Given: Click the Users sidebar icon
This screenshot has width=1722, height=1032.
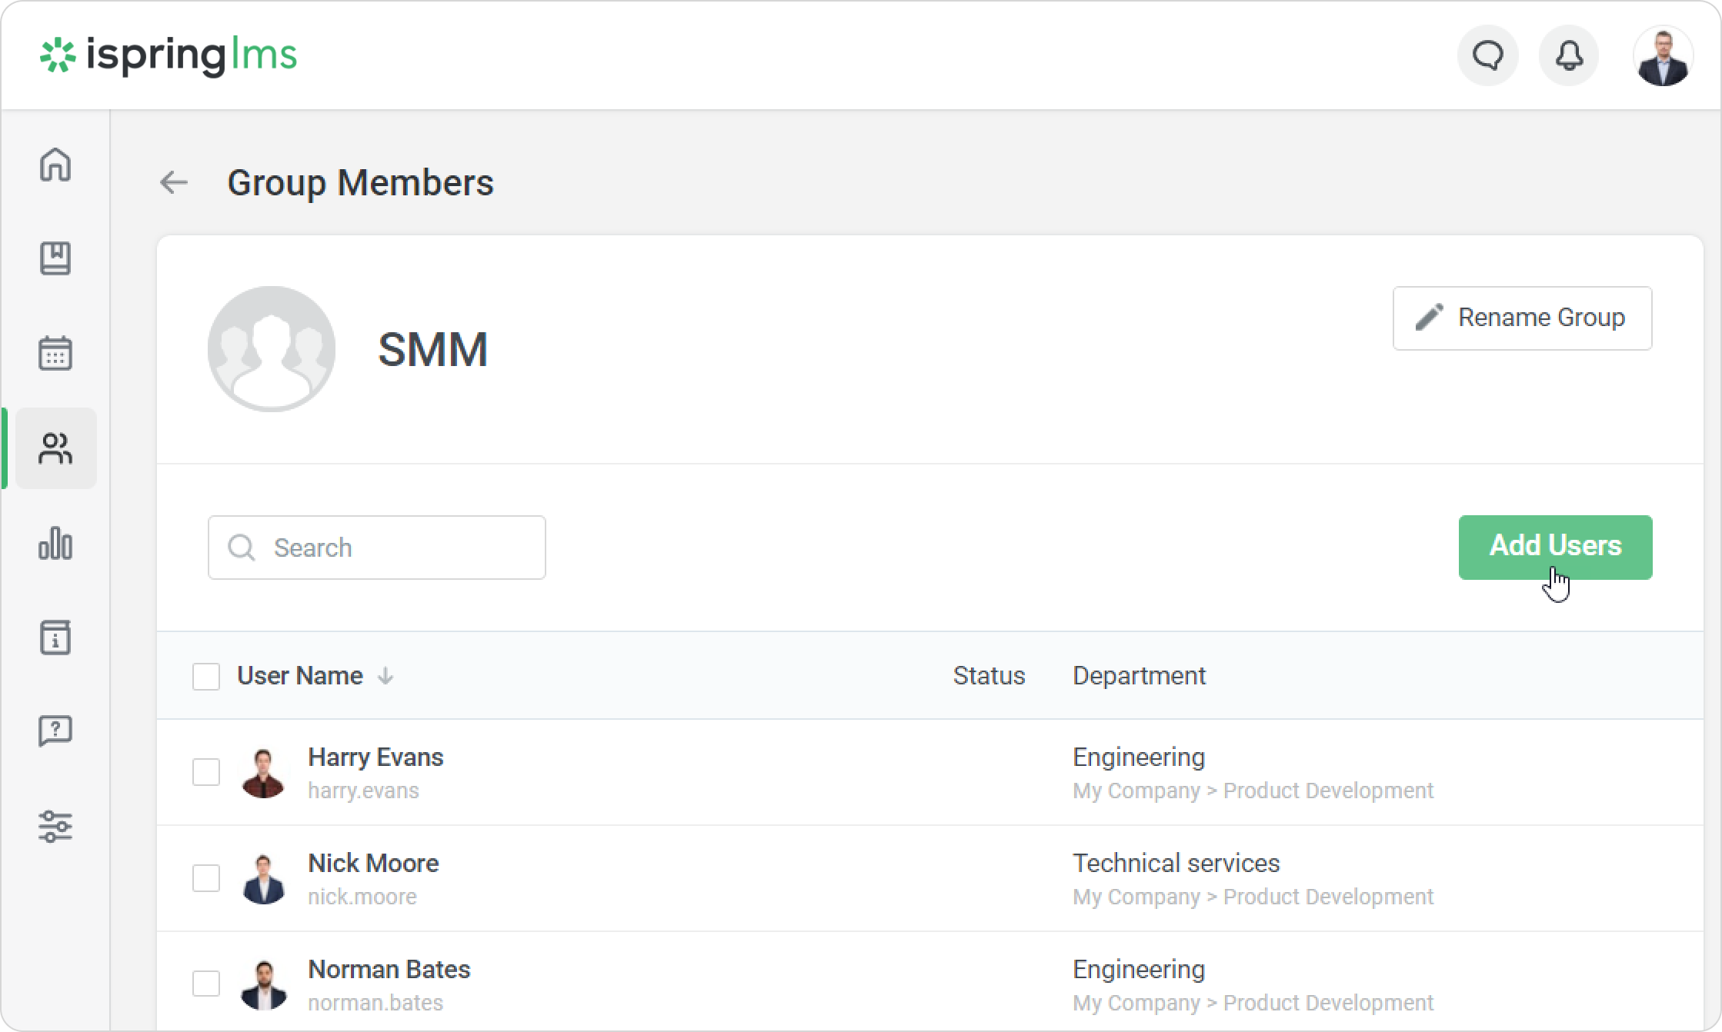Looking at the screenshot, I should [55, 448].
